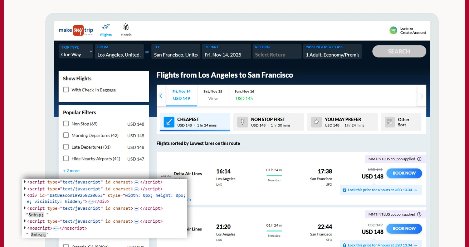Select the Flights section icon
This screenshot has height=247, width=469.
point(105,27)
